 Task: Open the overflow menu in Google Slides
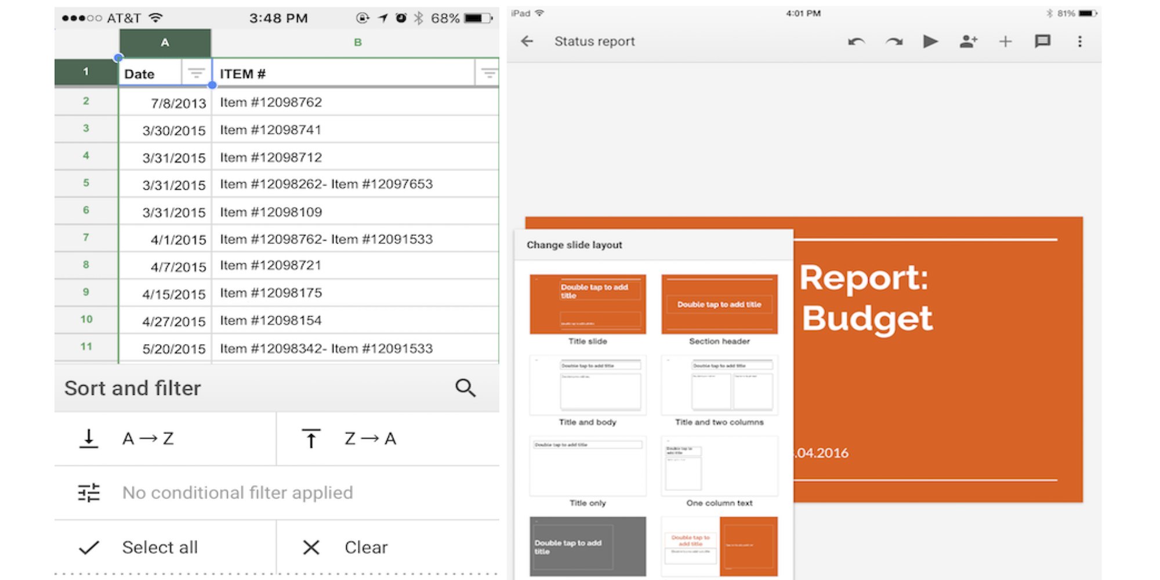[1080, 41]
